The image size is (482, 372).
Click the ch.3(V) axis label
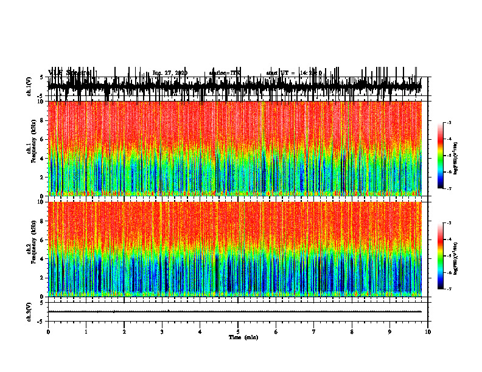29,312
